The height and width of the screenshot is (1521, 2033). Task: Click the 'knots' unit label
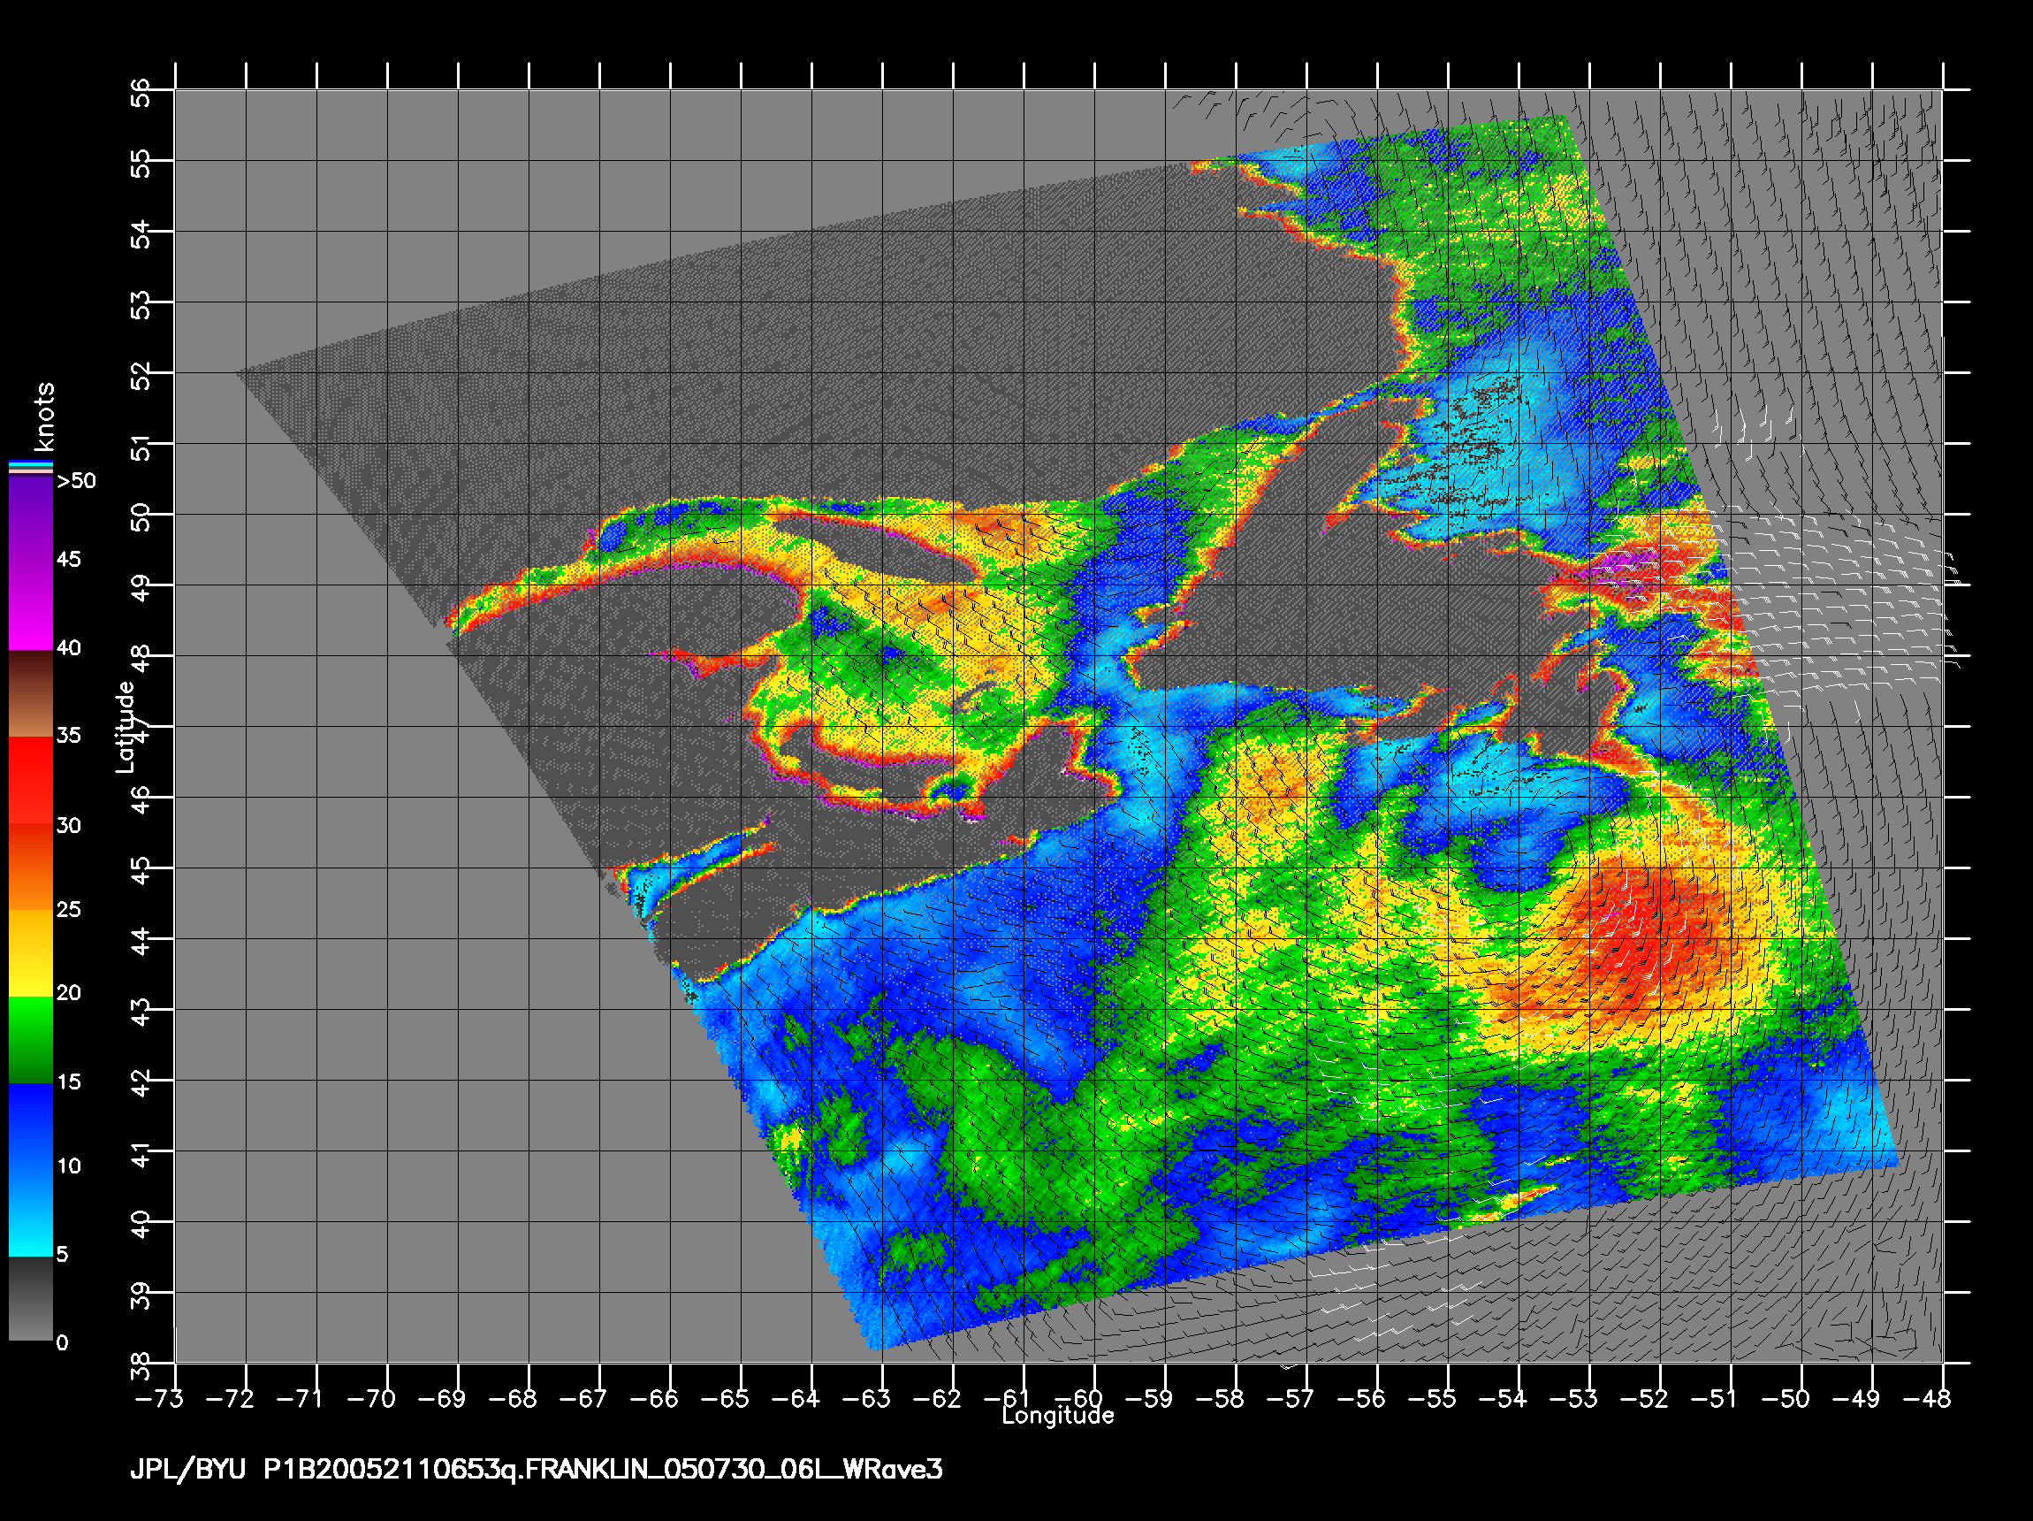[x=44, y=417]
